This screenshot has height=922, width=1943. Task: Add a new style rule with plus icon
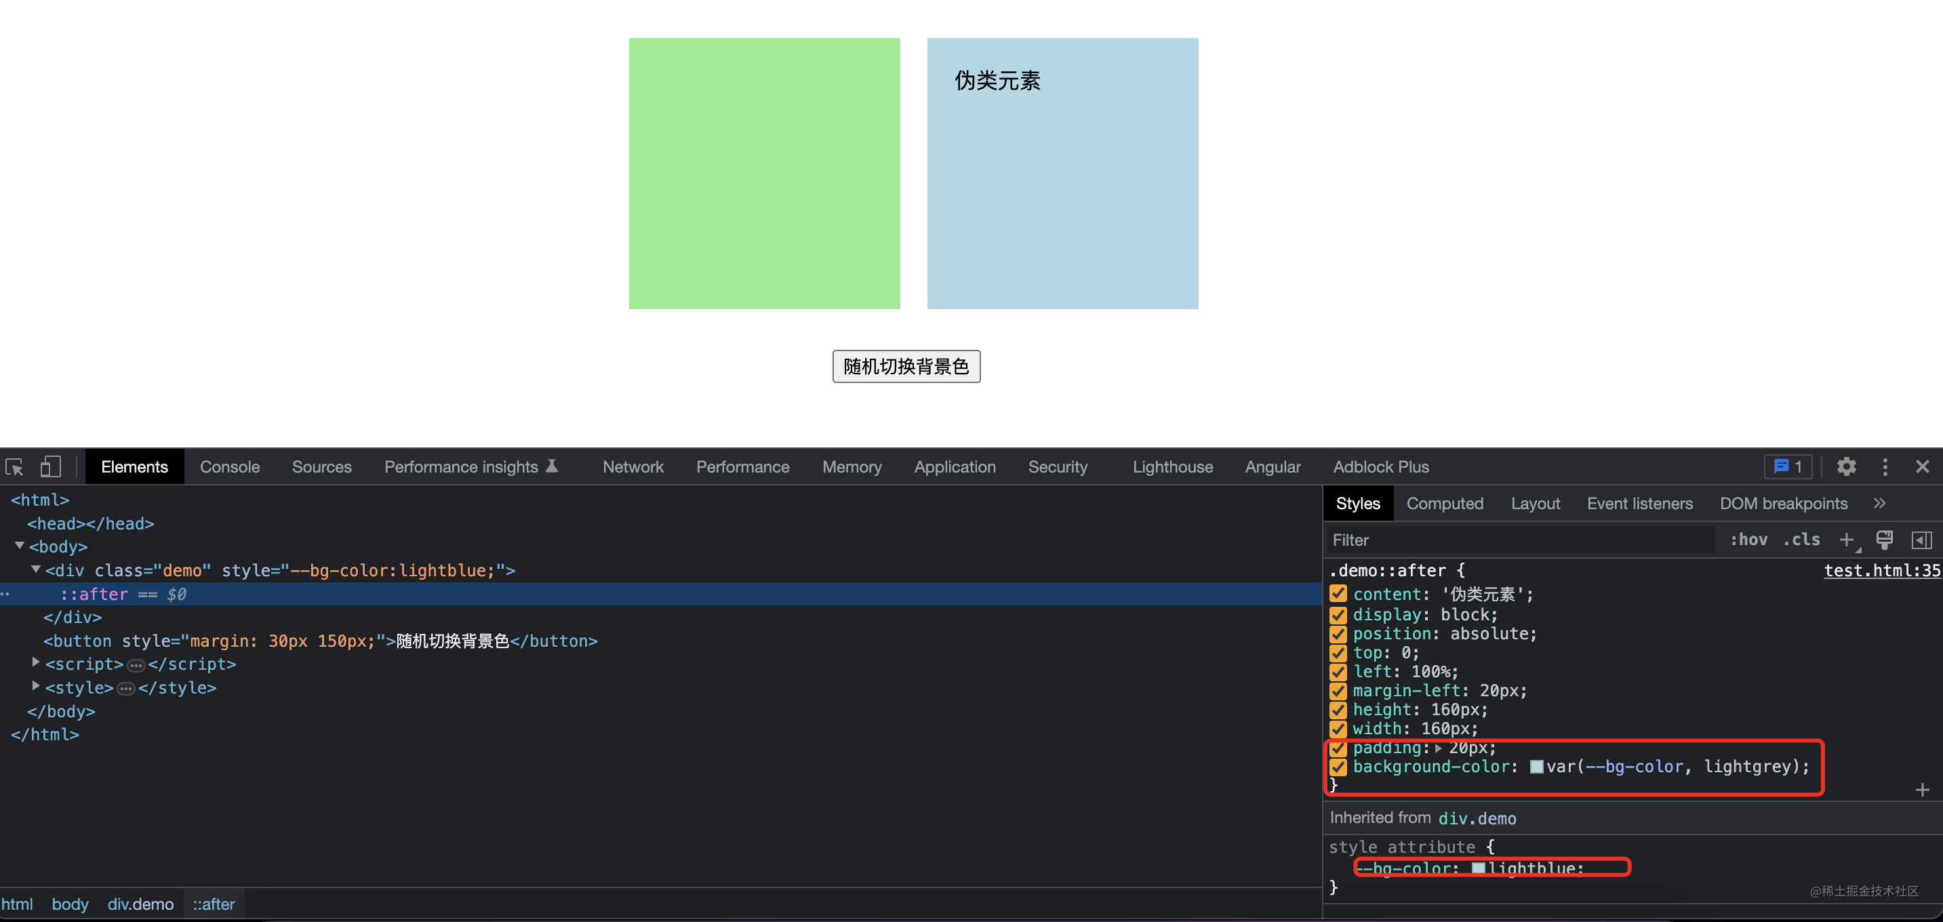1847,540
